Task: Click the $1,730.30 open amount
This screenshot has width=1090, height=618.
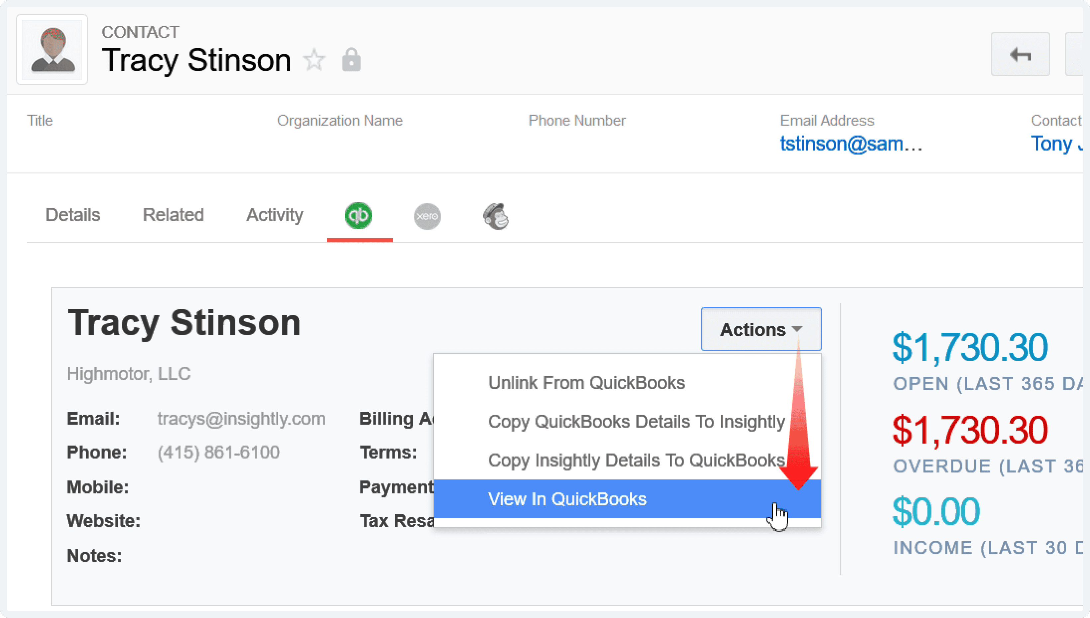Action: pyautogui.click(x=970, y=348)
